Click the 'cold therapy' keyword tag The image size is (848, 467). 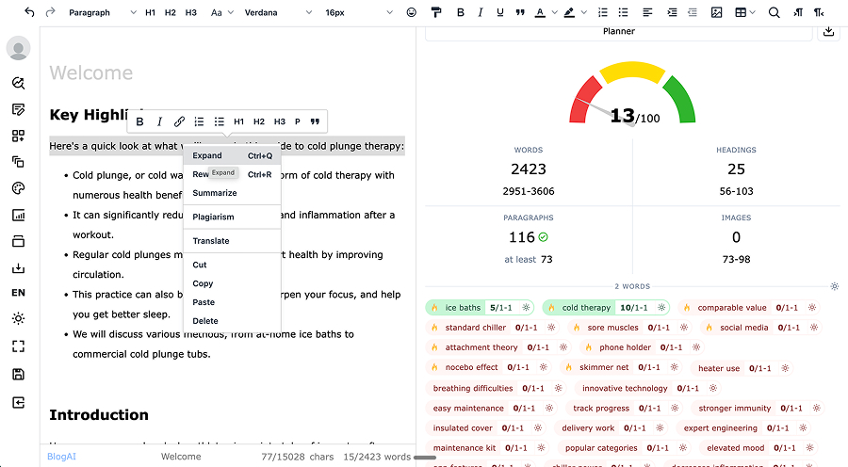coord(606,308)
